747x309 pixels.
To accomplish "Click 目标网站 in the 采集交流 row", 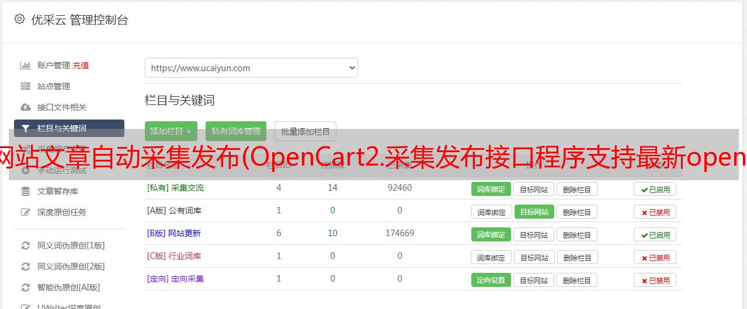I will [x=534, y=189].
